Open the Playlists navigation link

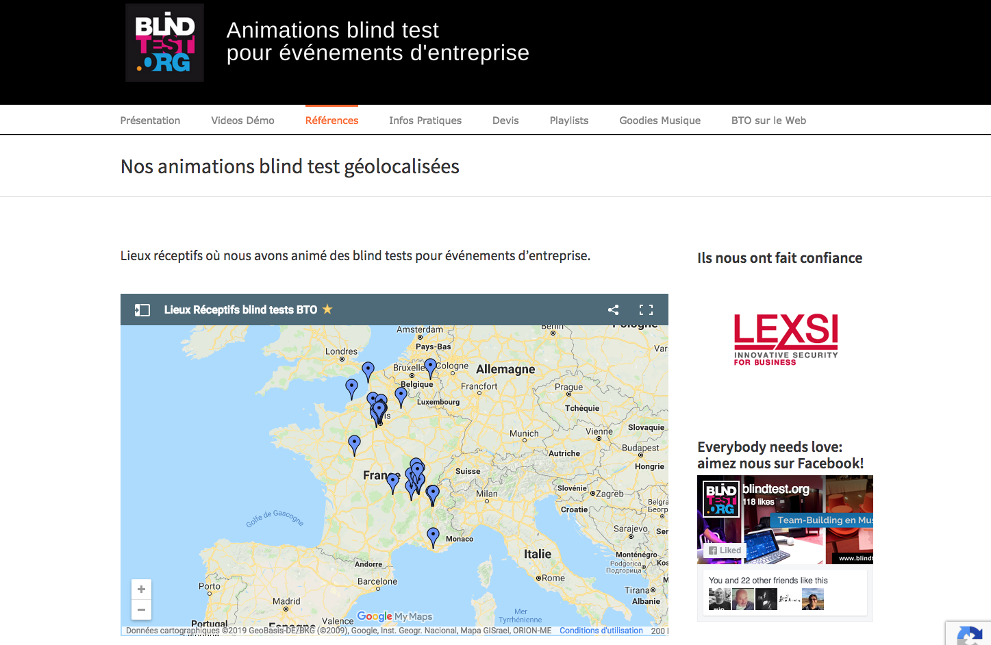pos(569,121)
